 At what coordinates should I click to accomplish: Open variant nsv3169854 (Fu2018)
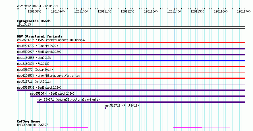pos(33,64)
